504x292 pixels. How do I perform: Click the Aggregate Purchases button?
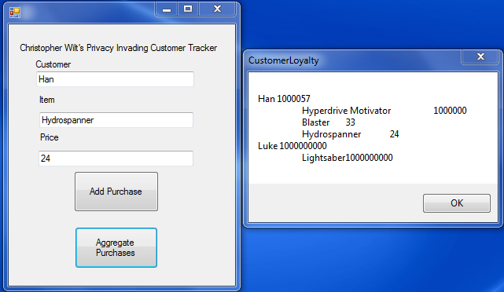click(x=116, y=248)
